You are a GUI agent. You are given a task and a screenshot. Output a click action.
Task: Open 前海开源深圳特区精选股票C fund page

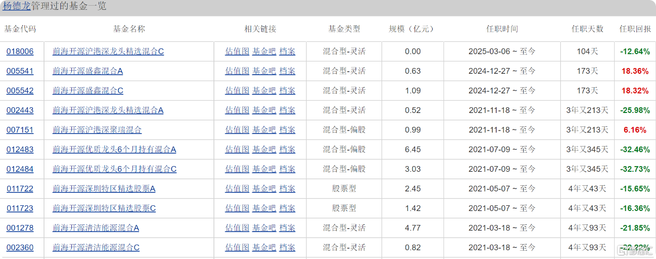104,208
